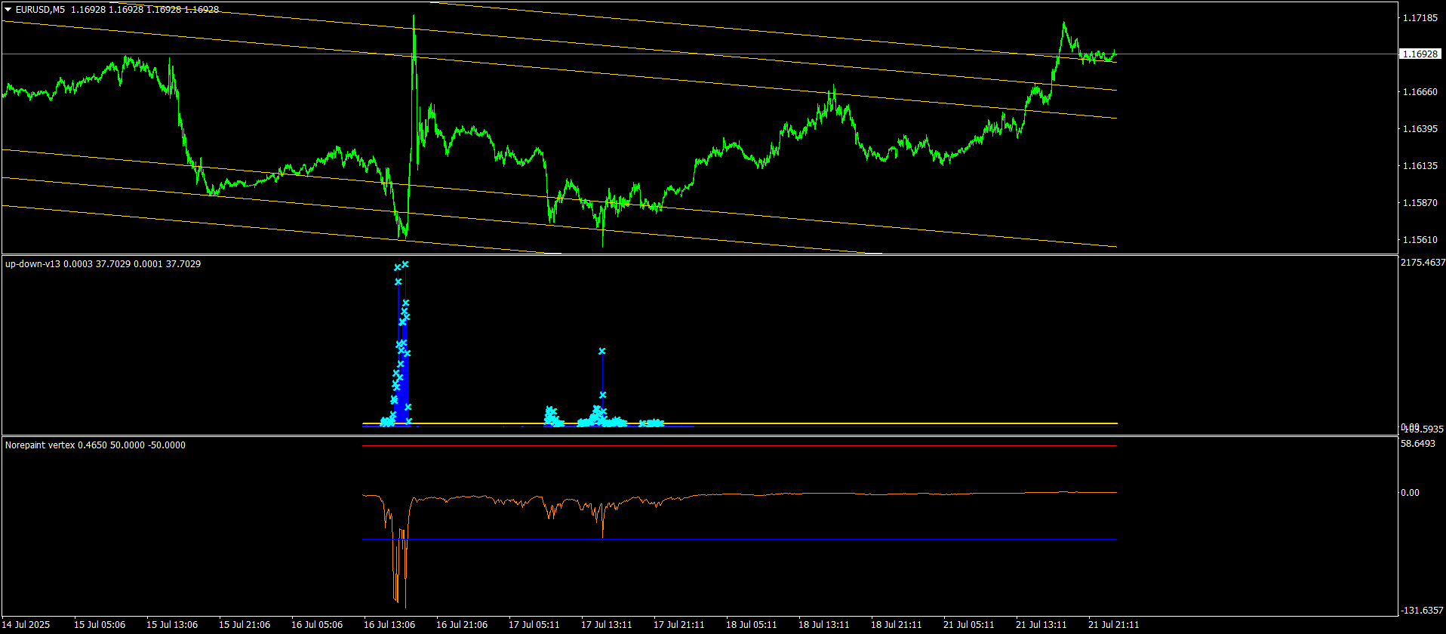The height and width of the screenshot is (634, 1446).
Task: Click the Norepaint vertex indicator label
Action: coord(40,445)
